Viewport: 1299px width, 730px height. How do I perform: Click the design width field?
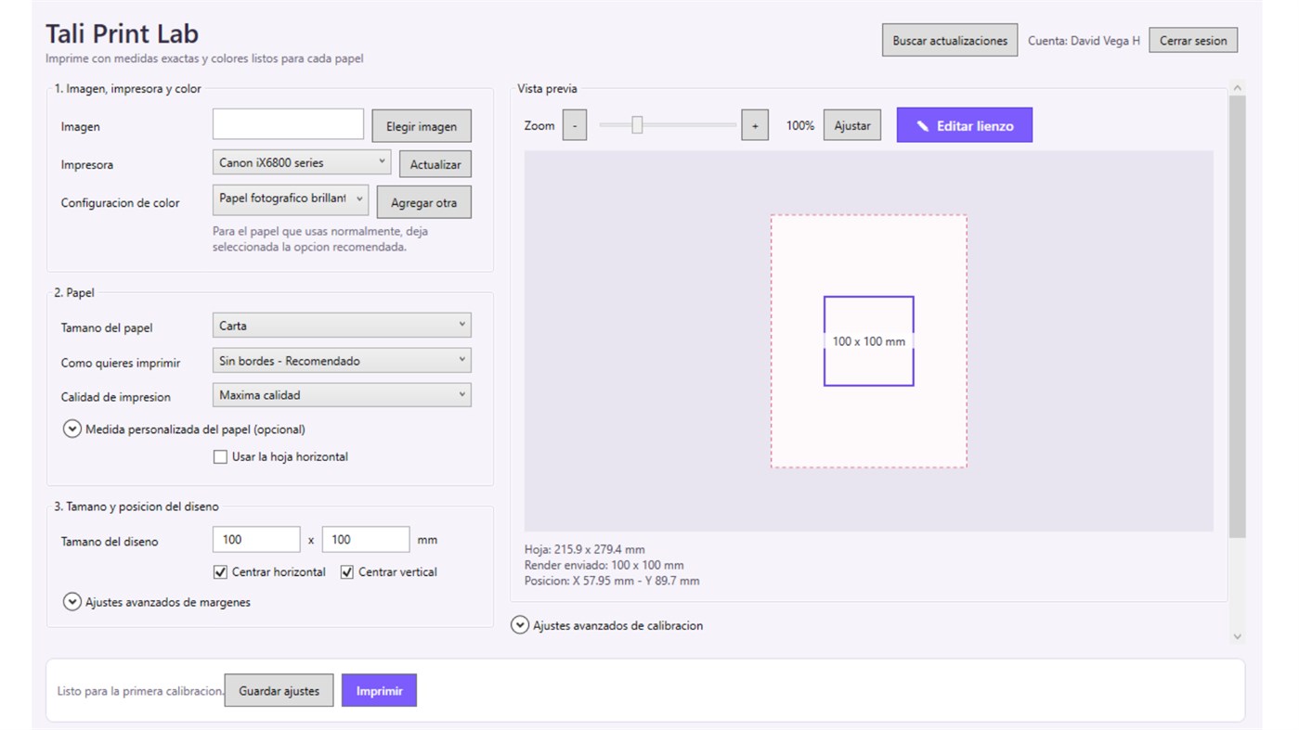256,540
